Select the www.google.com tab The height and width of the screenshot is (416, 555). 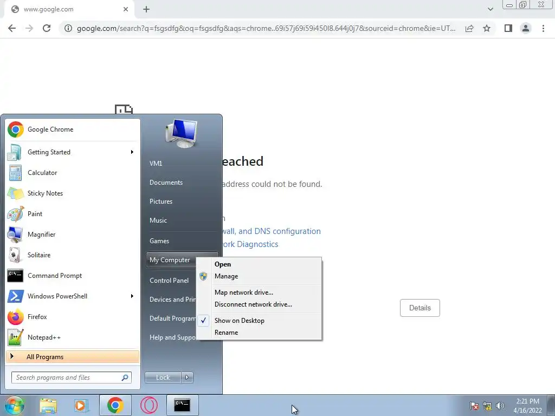click(69, 10)
